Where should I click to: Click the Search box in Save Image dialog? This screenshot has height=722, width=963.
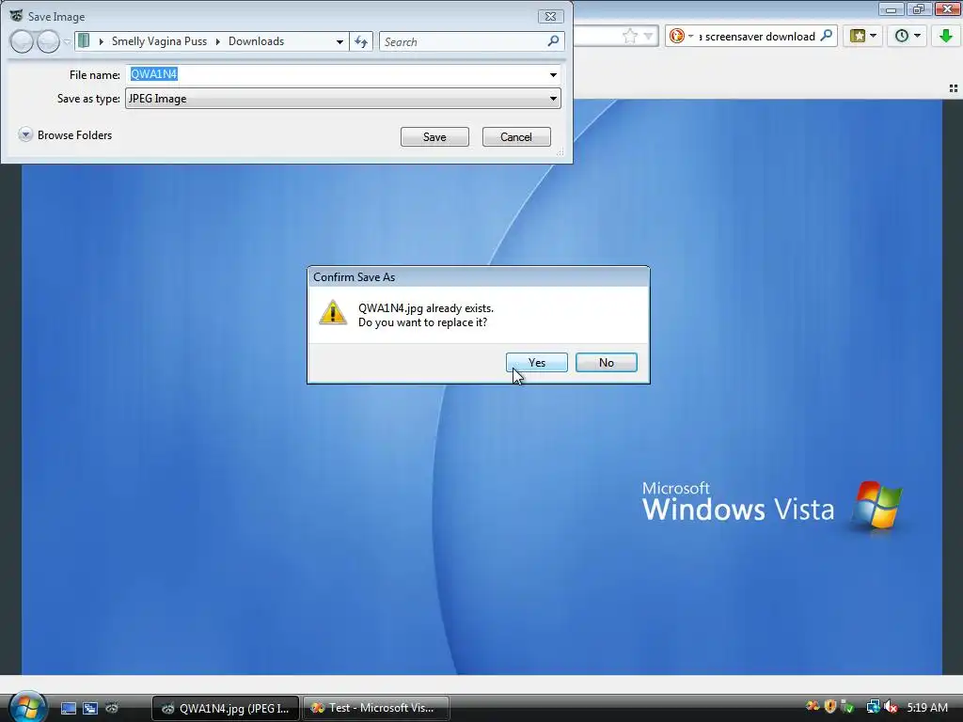tap(463, 41)
